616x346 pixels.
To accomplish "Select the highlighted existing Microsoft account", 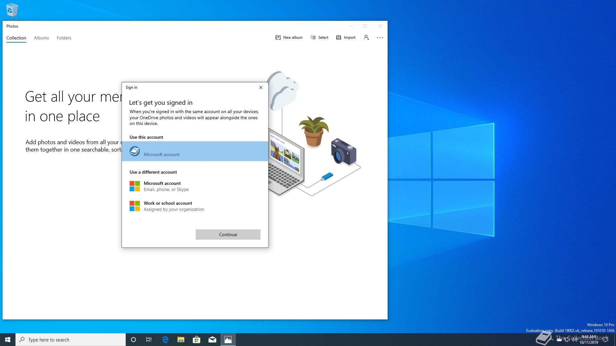I will pyautogui.click(x=195, y=151).
